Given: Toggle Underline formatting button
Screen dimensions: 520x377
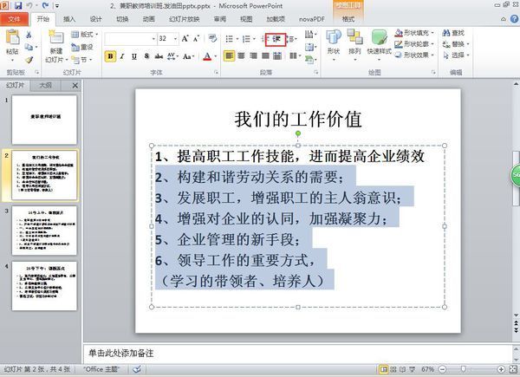Looking at the screenshot, I should coord(134,56).
